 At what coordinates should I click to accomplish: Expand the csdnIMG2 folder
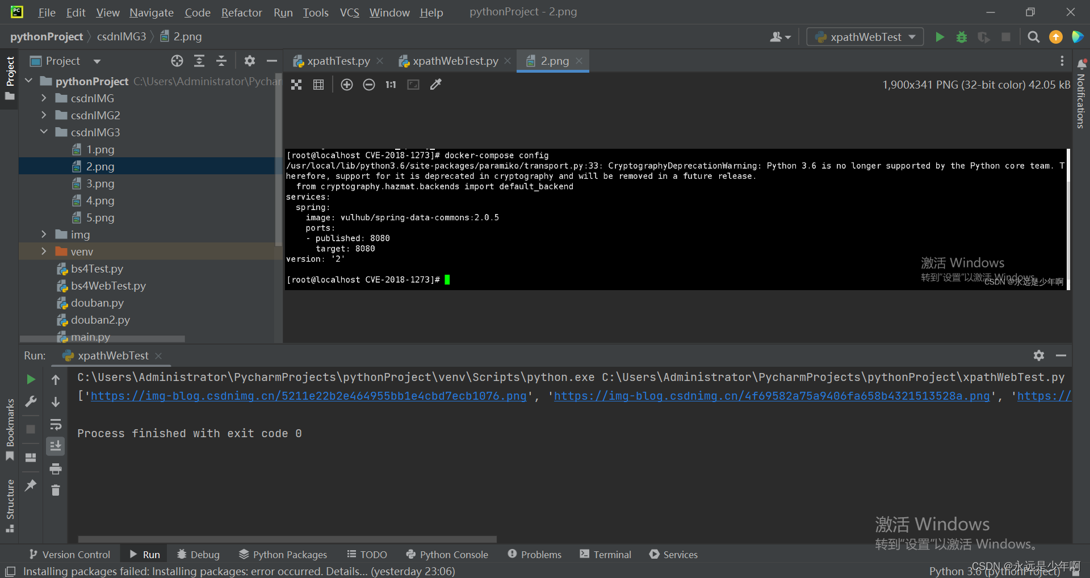(x=44, y=115)
